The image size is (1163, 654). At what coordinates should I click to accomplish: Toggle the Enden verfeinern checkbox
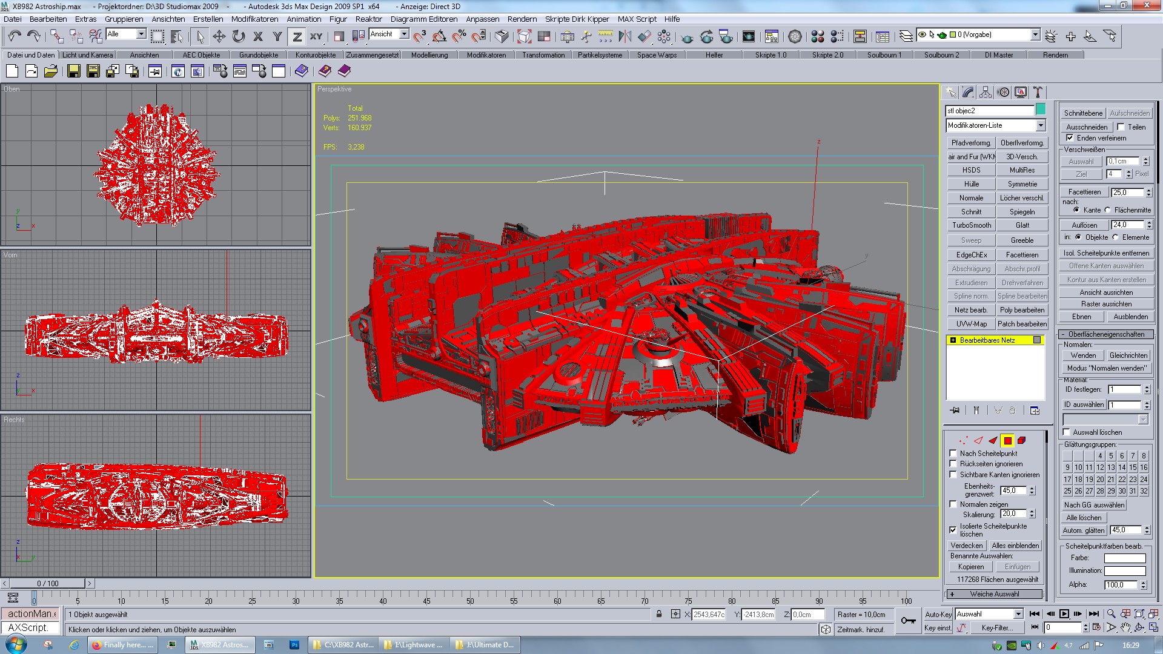click(1070, 138)
